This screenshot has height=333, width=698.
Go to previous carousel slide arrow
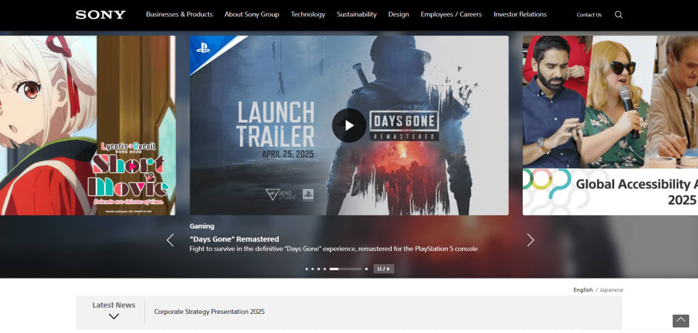(x=170, y=240)
